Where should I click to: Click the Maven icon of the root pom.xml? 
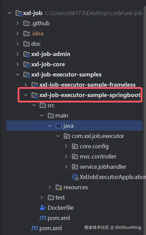35,228
